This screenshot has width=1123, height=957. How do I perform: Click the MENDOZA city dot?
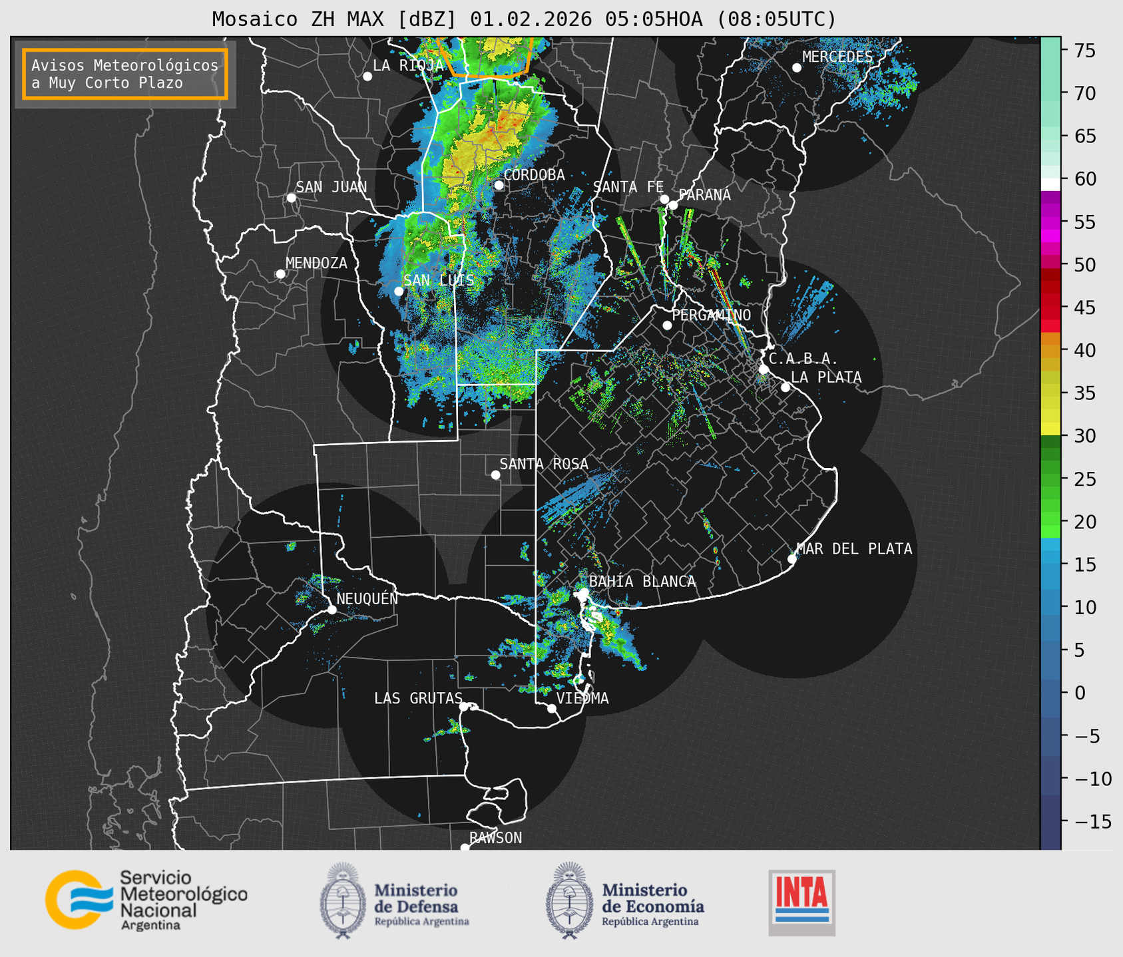pos(280,274)
